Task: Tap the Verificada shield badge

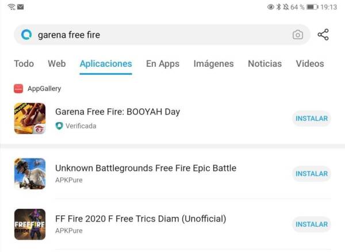Action: point(59,125)
